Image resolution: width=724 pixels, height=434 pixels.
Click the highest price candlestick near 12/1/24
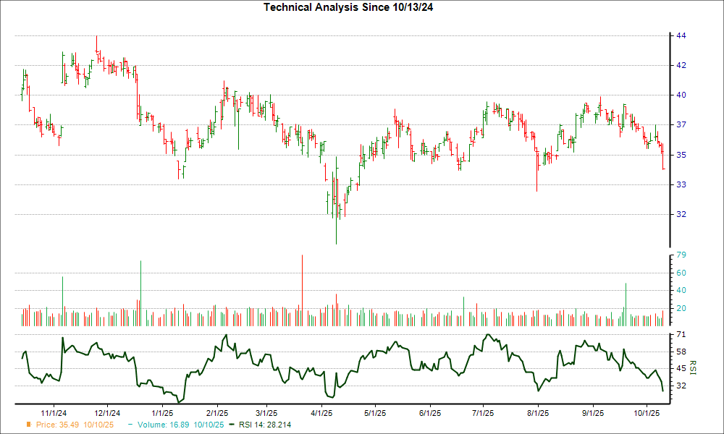click(96, 43)
